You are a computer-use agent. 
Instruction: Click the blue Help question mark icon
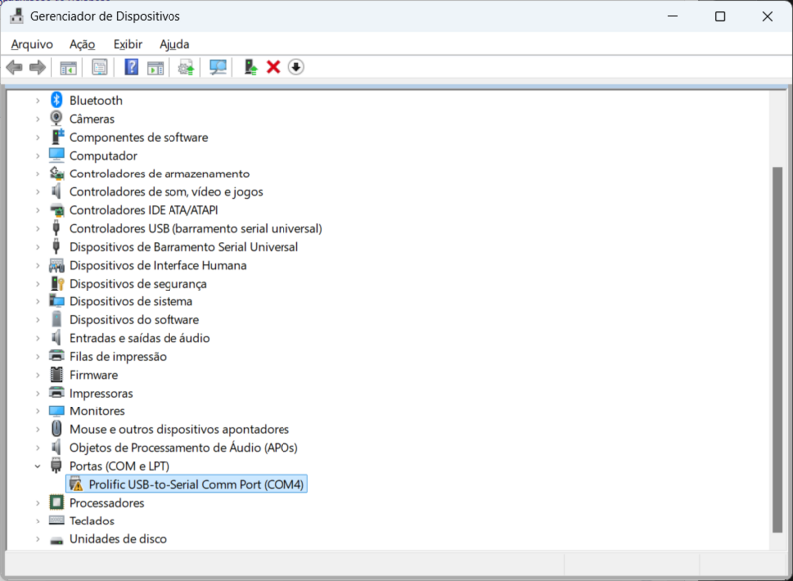131,67
